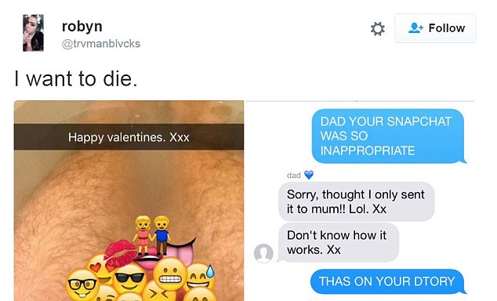Click the THAS ON YOUR DTORY bubble

coord(387,281)
